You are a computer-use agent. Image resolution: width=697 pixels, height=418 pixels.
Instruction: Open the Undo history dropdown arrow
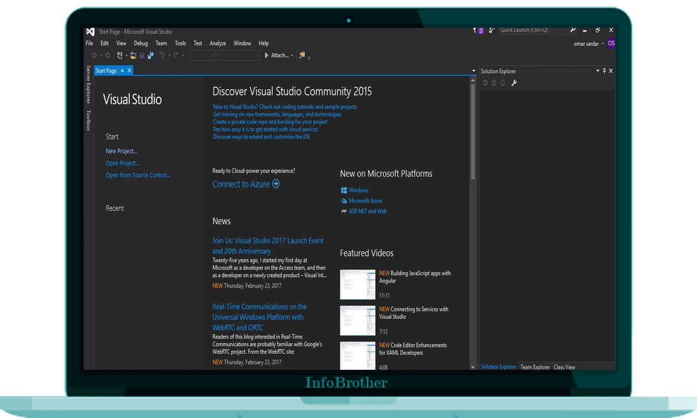coord(169,56)
